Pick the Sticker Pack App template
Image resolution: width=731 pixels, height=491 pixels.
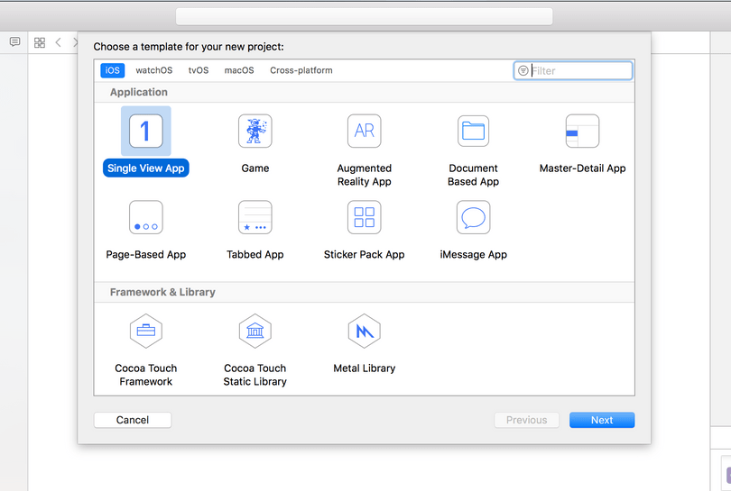364,217
